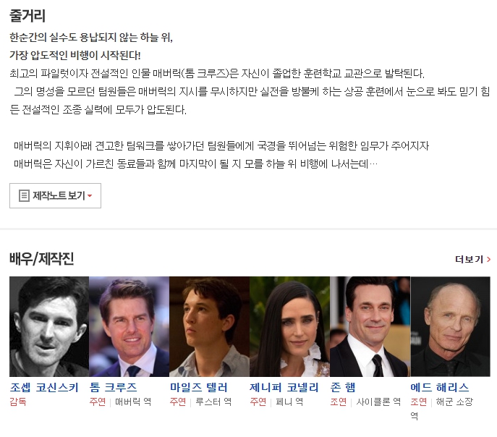
Task: Open the 톰 크루즈 actor photo
Action: [129, 326]
